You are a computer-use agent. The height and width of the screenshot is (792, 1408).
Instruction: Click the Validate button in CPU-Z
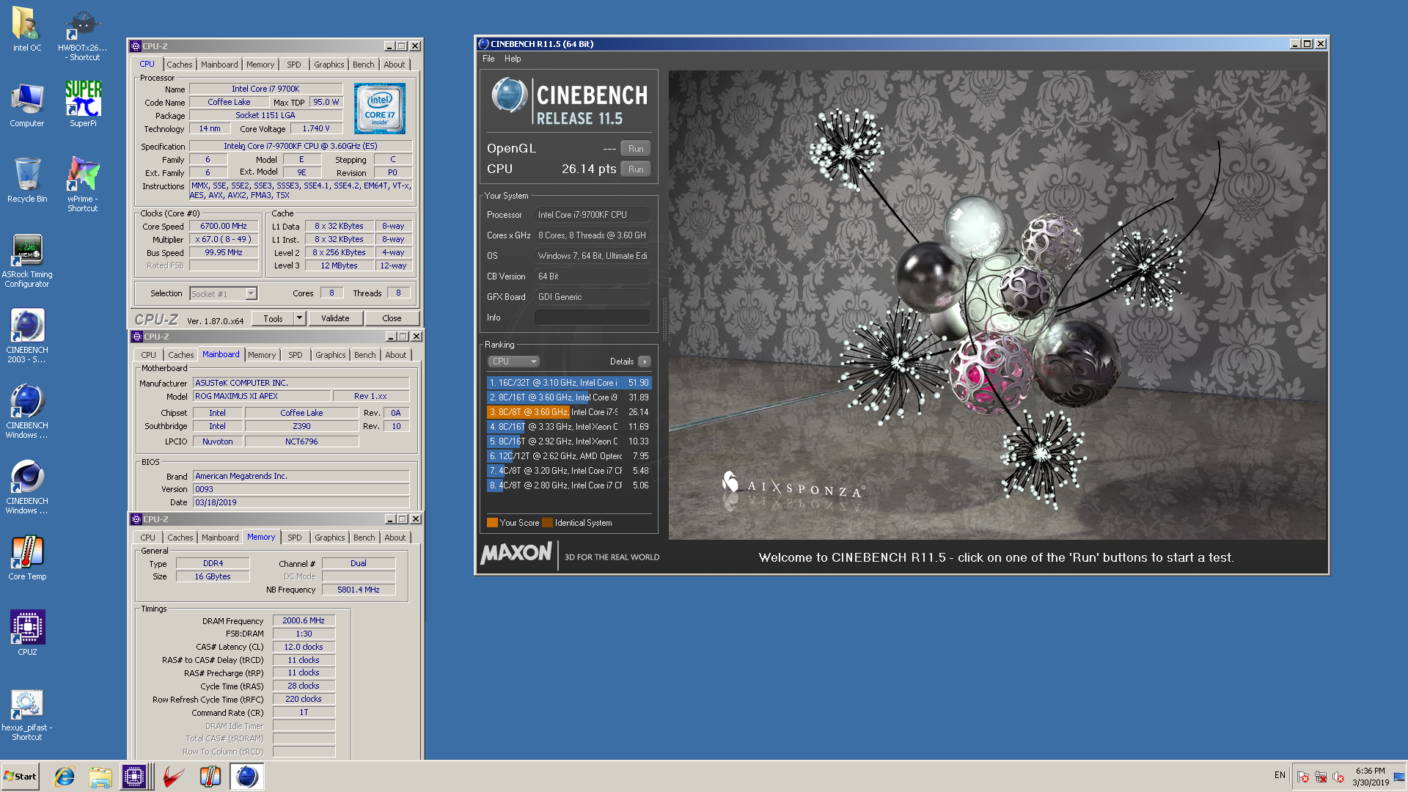click(335, 318)
